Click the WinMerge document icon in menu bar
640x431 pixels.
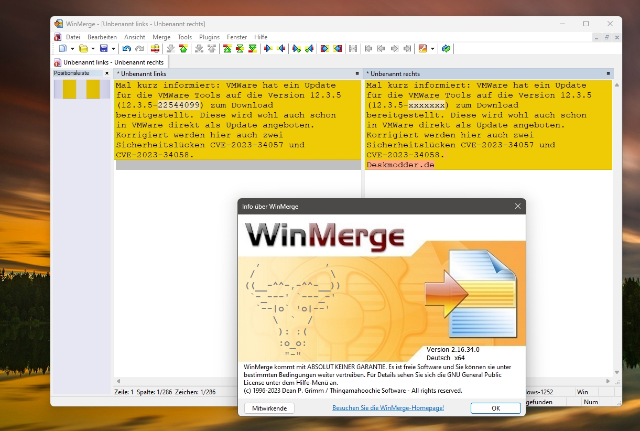coord(58,37)
